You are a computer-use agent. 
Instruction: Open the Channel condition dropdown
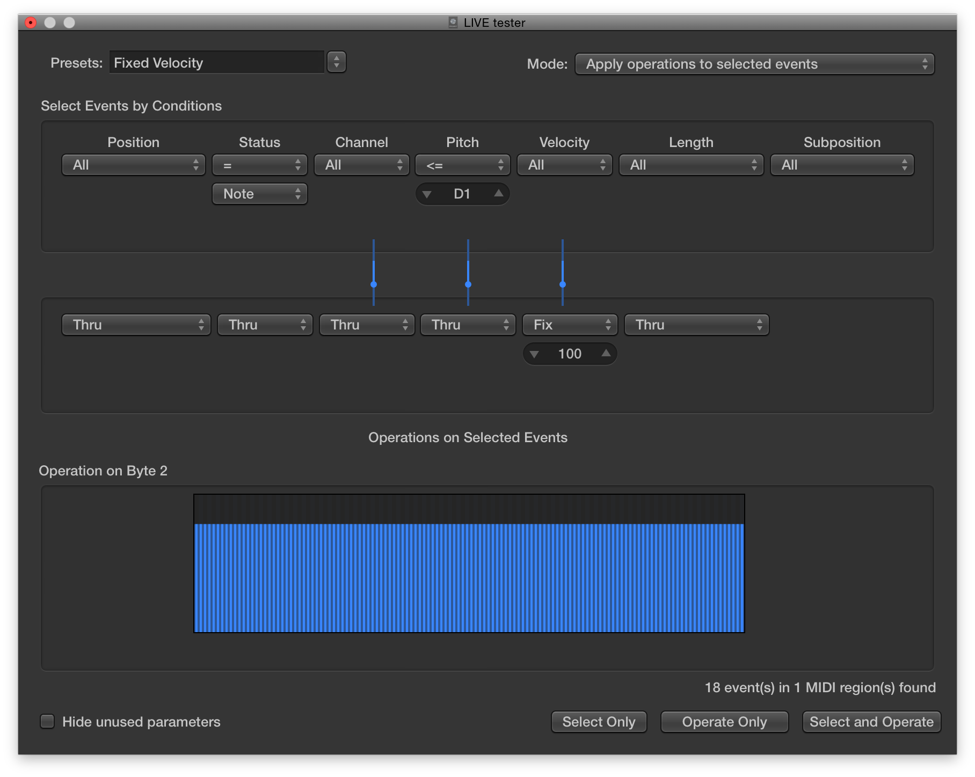[x=361, y=165]
